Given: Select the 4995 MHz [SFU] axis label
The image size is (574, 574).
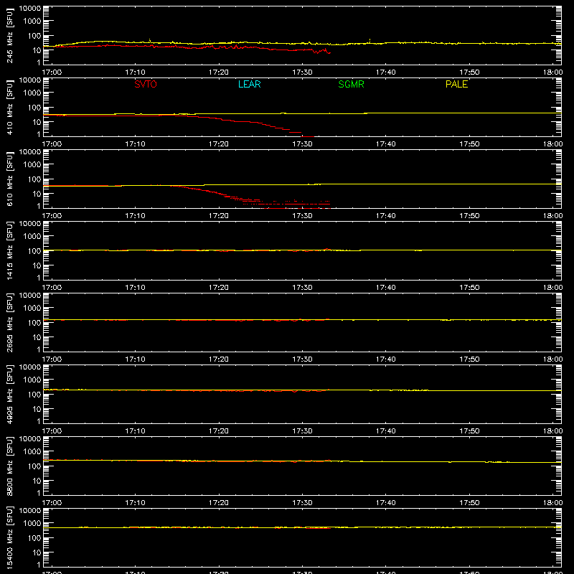Looking at the screenshot, I should tap(10, 395).
